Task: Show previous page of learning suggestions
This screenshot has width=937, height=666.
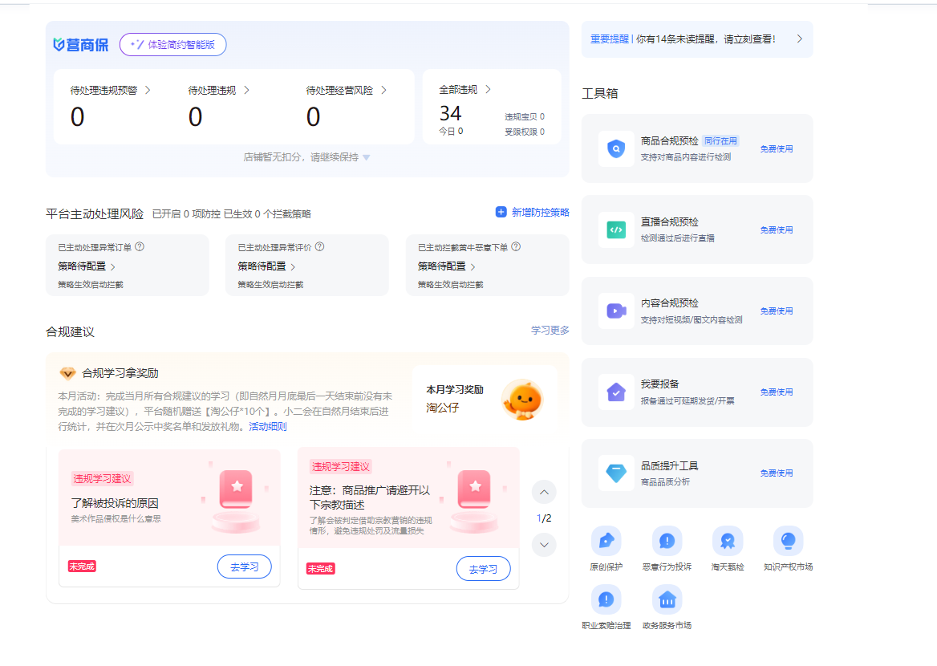Action: [x=544, y=492]
